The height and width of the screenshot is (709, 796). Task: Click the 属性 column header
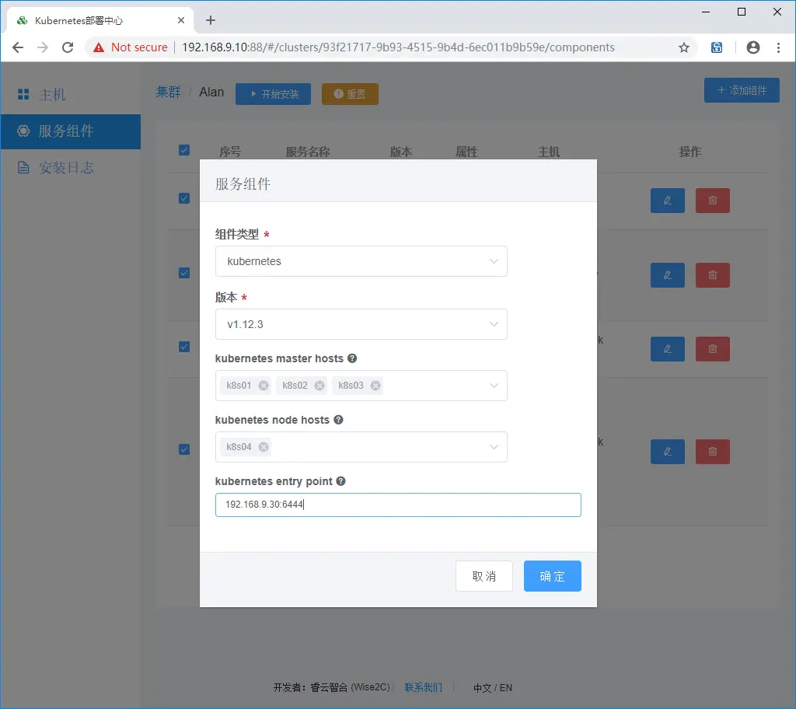coord(466,152)
